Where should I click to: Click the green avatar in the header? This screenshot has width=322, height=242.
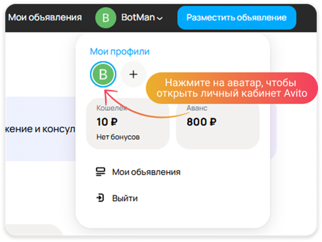pos(106,18)
